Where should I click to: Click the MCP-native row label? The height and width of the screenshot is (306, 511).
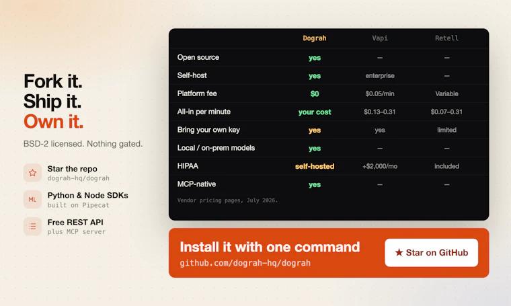196,184
